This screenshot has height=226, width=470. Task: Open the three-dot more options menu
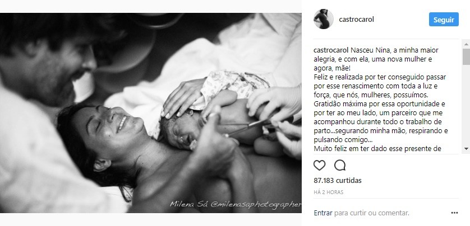454,213
